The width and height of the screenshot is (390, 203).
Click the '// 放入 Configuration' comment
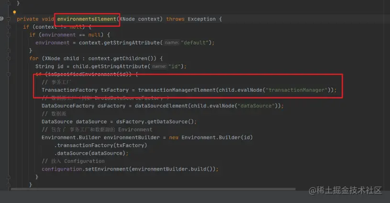[73, 161]
